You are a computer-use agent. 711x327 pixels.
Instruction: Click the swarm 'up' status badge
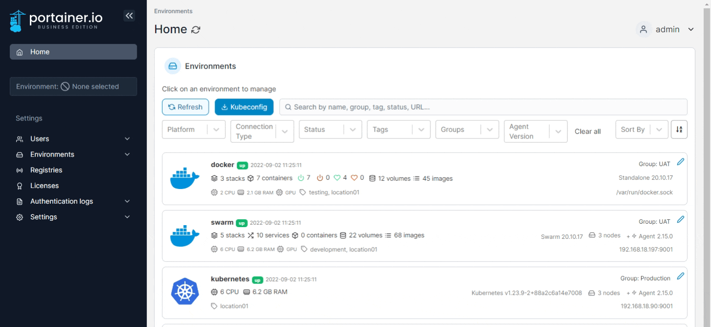241,223
